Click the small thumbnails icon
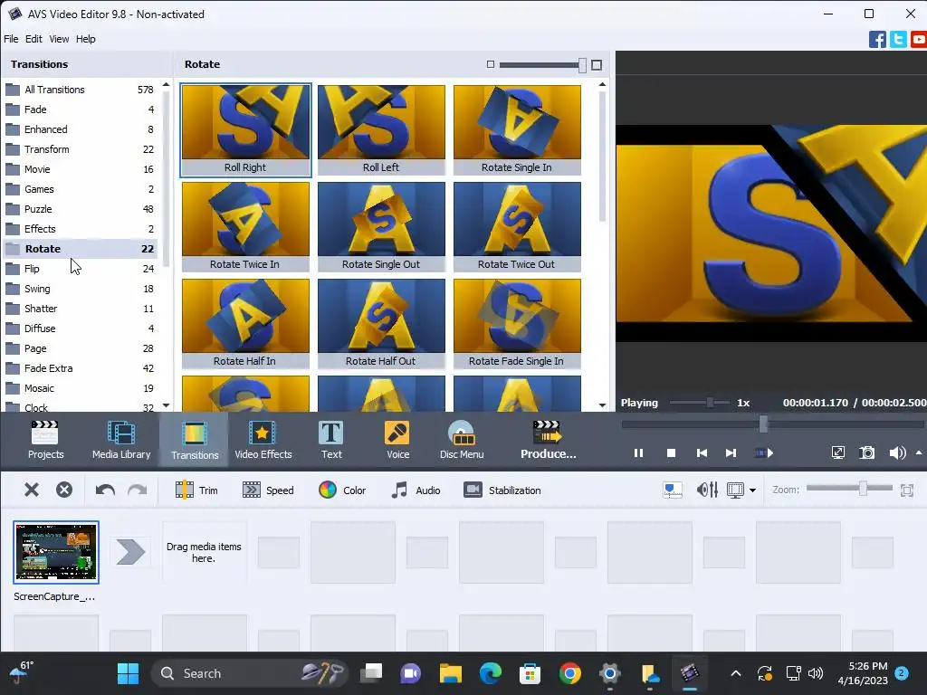 pyautogui.click(x=490, y=64)
